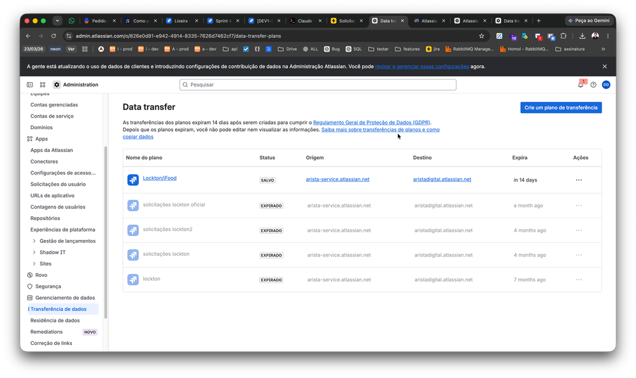Click the sidebar vertical scrollbar
The height and width of the screenshot is (378, 636).
106,232
